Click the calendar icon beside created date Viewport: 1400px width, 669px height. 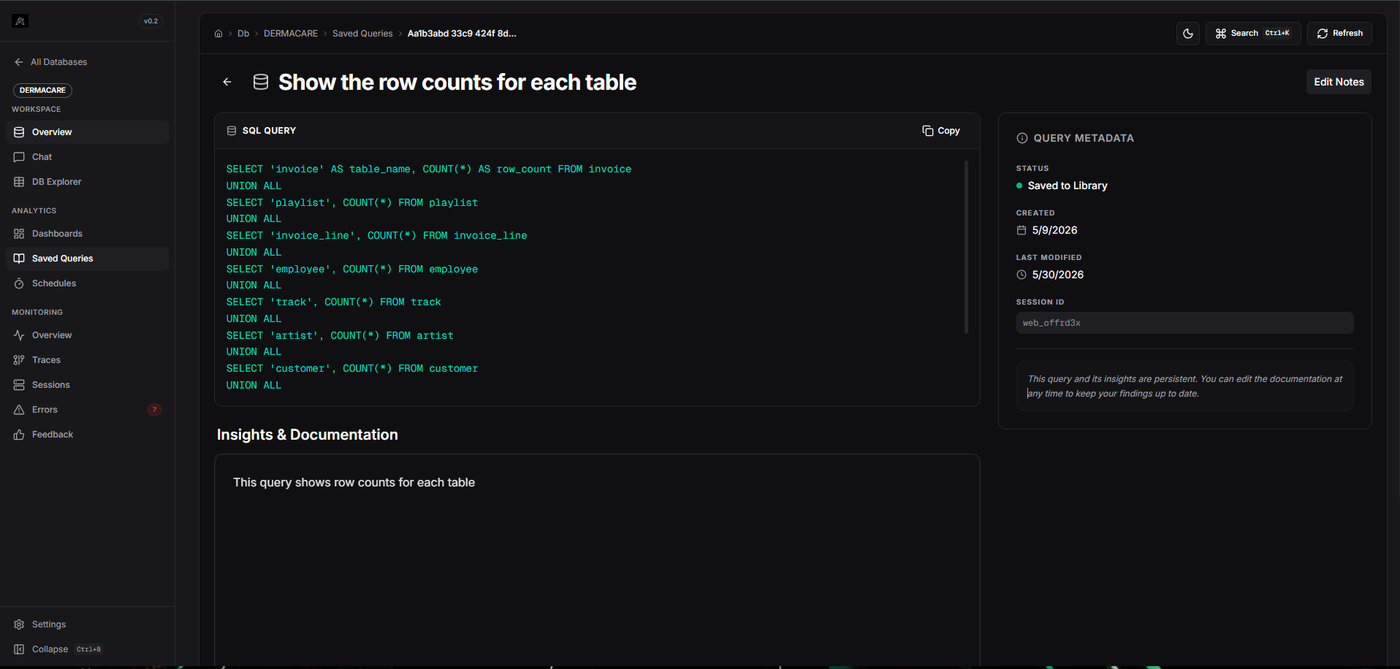(1022, 230)
